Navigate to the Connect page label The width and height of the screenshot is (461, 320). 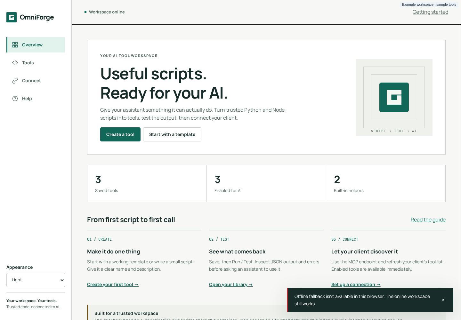(x=31, y=81)
